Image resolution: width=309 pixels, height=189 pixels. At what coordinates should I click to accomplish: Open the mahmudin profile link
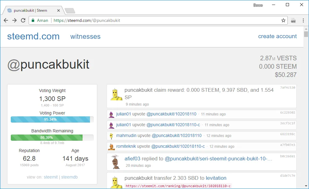coord(126,135)
